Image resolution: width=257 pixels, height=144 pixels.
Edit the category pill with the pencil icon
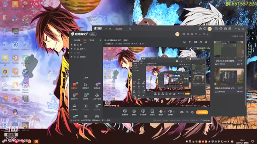(x=109, y=44)
